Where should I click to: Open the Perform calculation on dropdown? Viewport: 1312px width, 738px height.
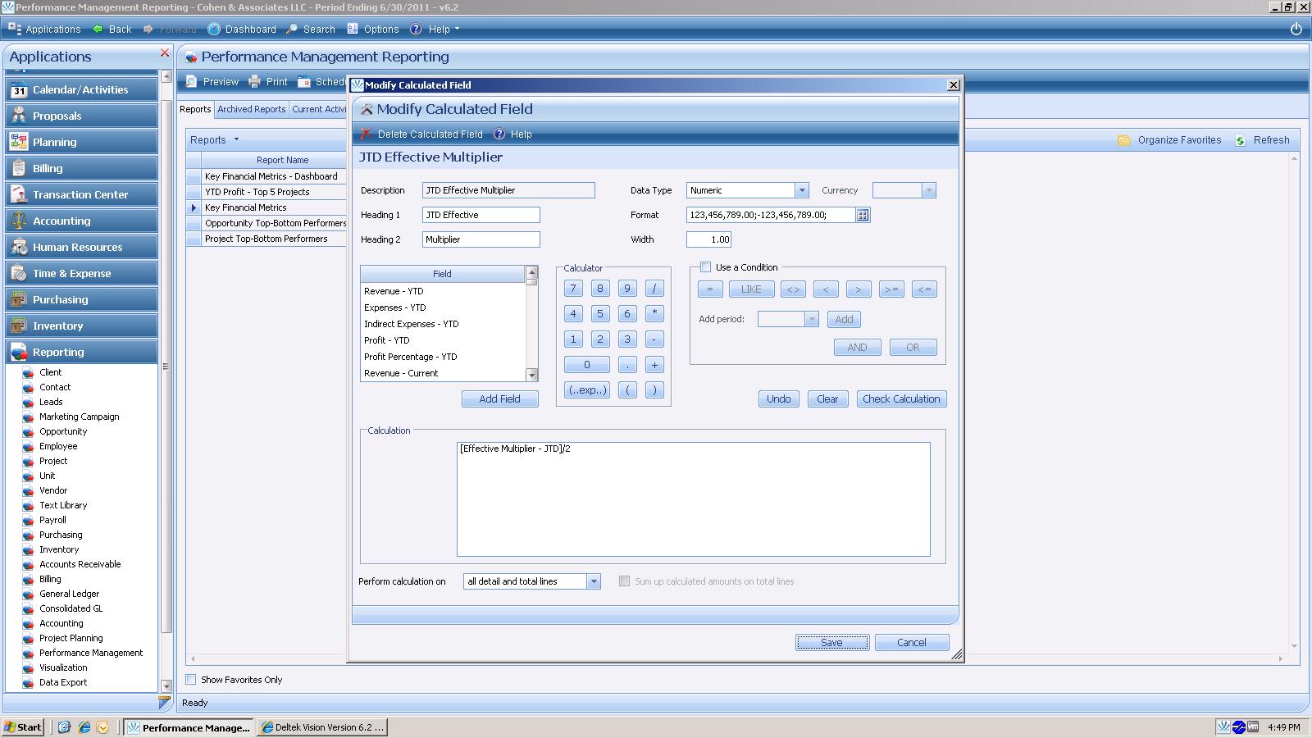click(593, 581)
